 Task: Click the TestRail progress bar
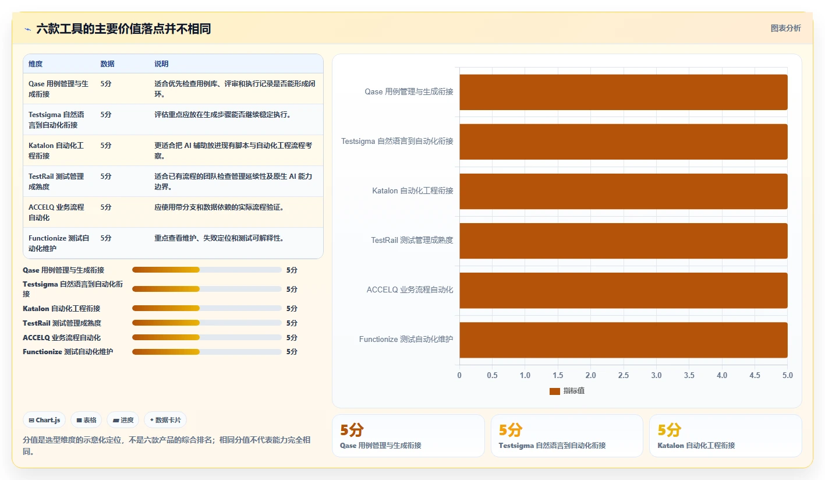point(207,323)
